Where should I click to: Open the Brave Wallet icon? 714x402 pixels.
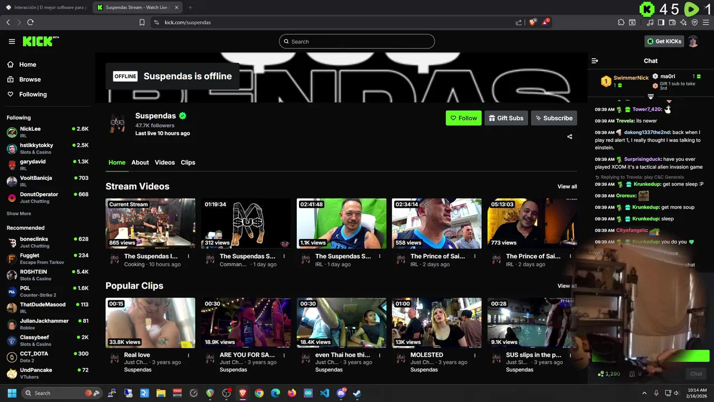pos(672,22)
